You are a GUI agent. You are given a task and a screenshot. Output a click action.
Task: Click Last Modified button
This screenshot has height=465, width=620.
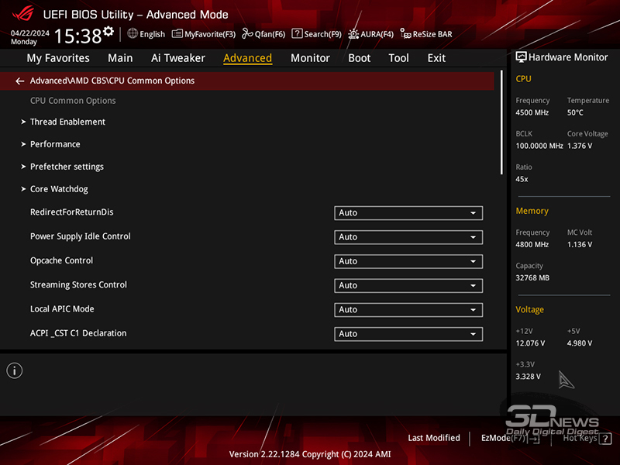[x=434, y=438]
